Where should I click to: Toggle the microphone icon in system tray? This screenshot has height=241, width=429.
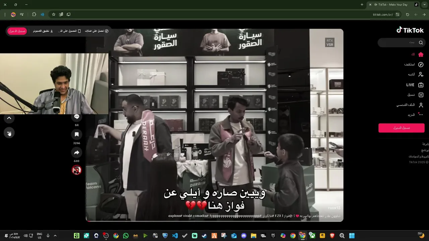tap(48, 236)
